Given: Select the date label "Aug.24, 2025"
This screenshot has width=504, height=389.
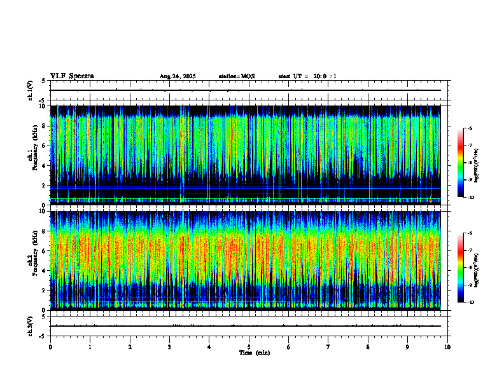Looking at the screenshot, I should coord(178,76).
